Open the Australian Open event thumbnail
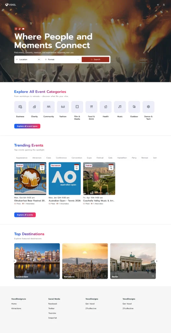Image resolution: width=171 pixels, height=333 pixels. pyautogui.click(x=65, y=179)
